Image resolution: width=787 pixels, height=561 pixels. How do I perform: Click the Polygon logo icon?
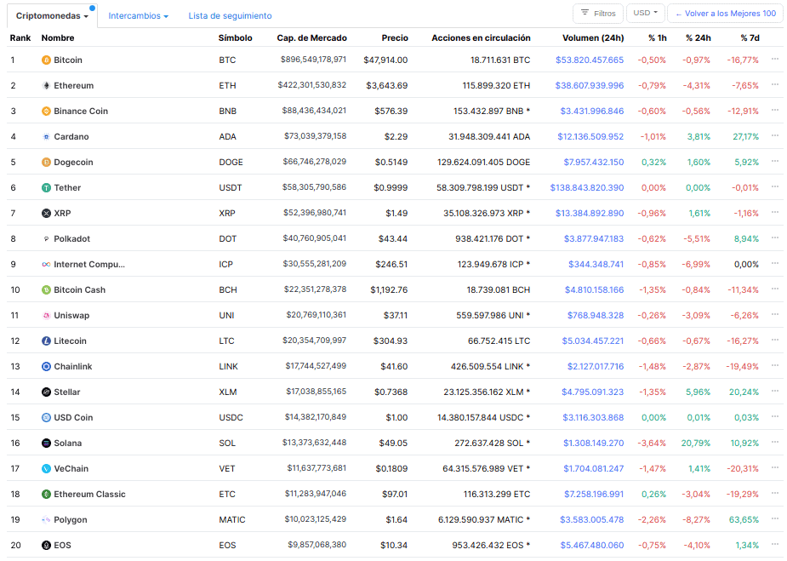click(x=46, y=520)
